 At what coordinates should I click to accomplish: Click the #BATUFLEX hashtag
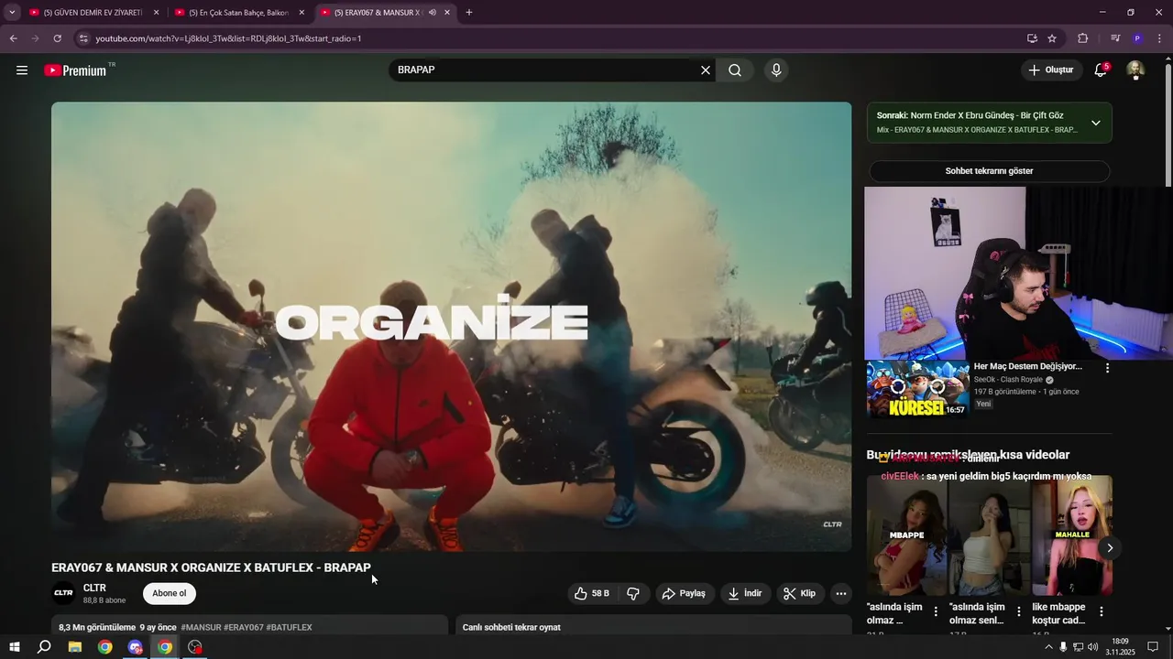(x=289, y=627)
